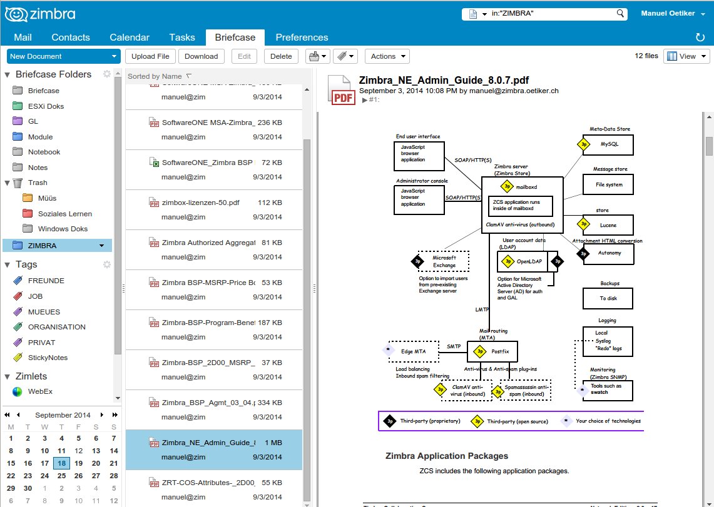
Task: Select the green ESXi Doks folder
Action: pos(46,106)
